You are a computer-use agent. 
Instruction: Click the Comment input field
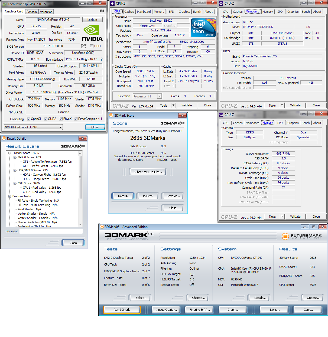click(x=51, y=231)
